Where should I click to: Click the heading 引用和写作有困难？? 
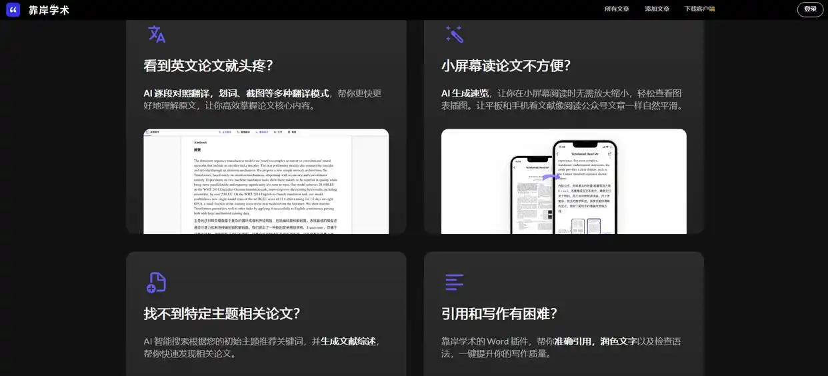pos(499,313)
